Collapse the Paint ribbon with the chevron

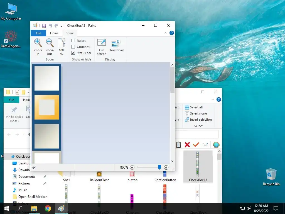coord(166,33)
